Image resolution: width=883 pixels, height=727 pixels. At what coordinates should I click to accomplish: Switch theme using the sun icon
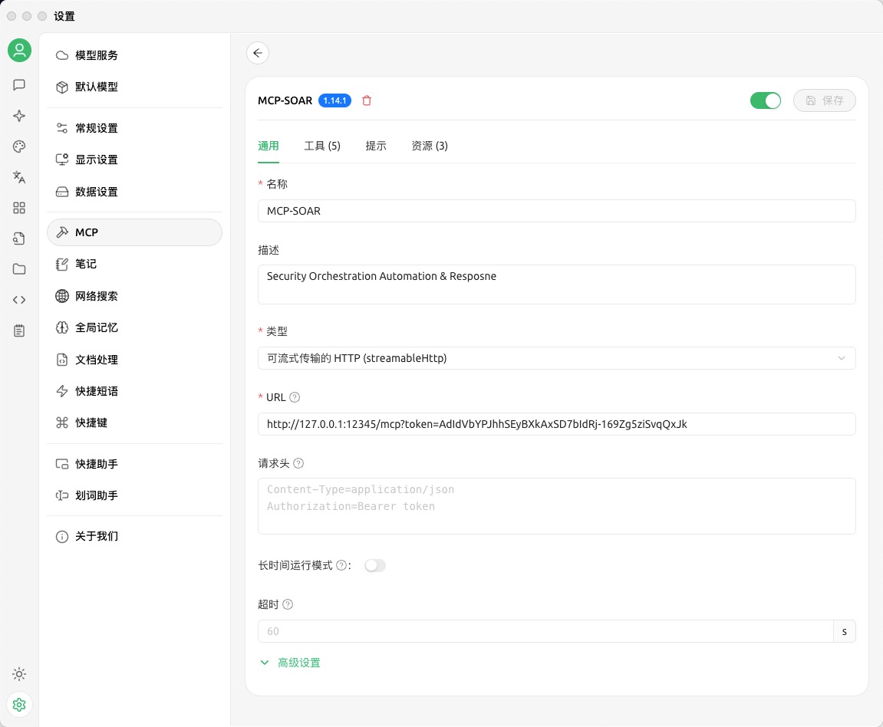(x=19, y=674)
